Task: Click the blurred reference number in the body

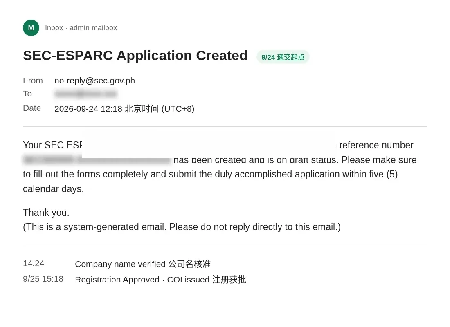Action: tap(97, 160)
